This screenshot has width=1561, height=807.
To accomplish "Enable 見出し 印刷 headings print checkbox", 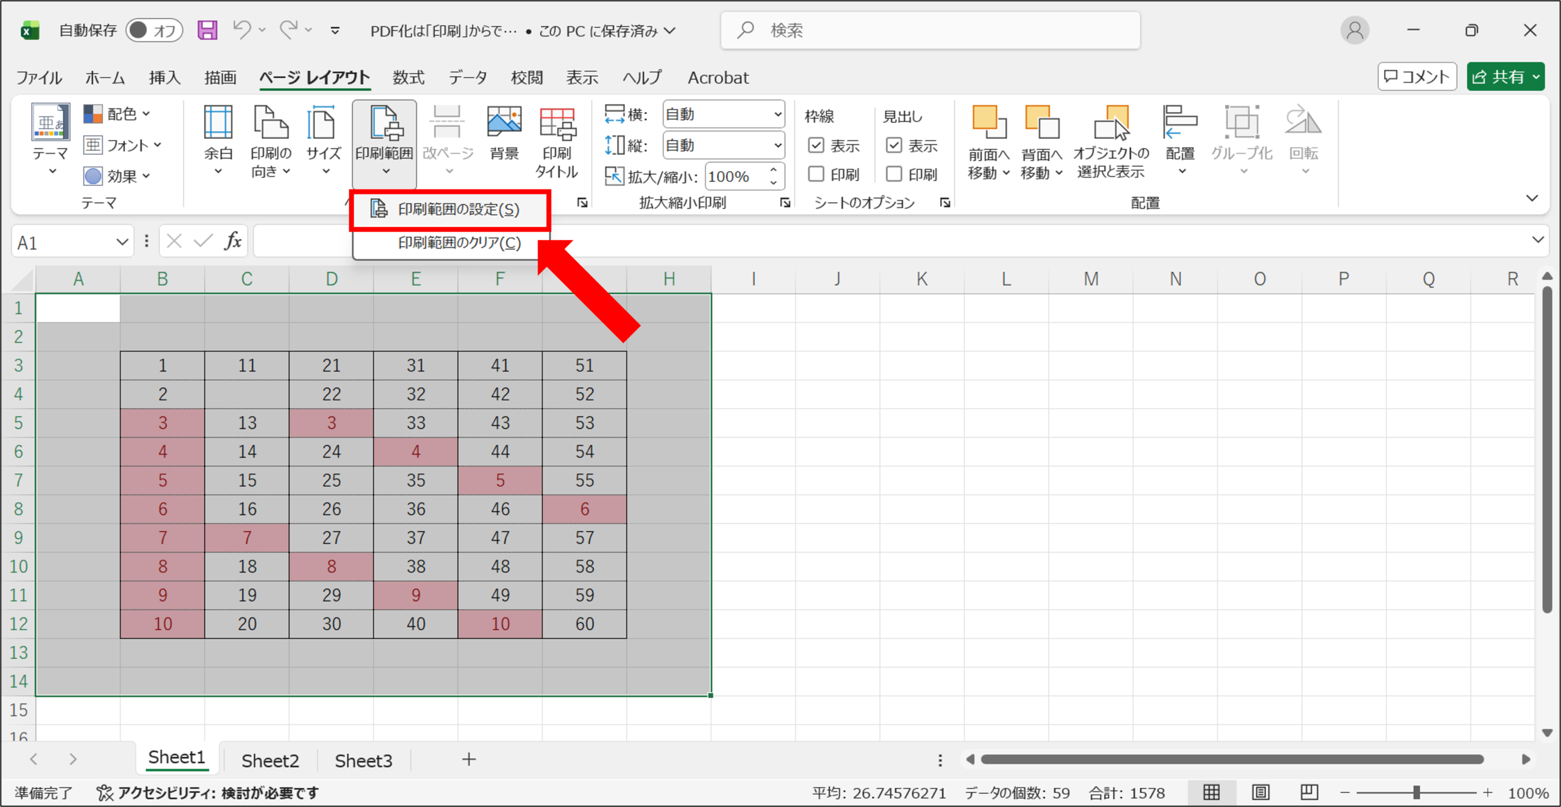I will pos(894,174).
